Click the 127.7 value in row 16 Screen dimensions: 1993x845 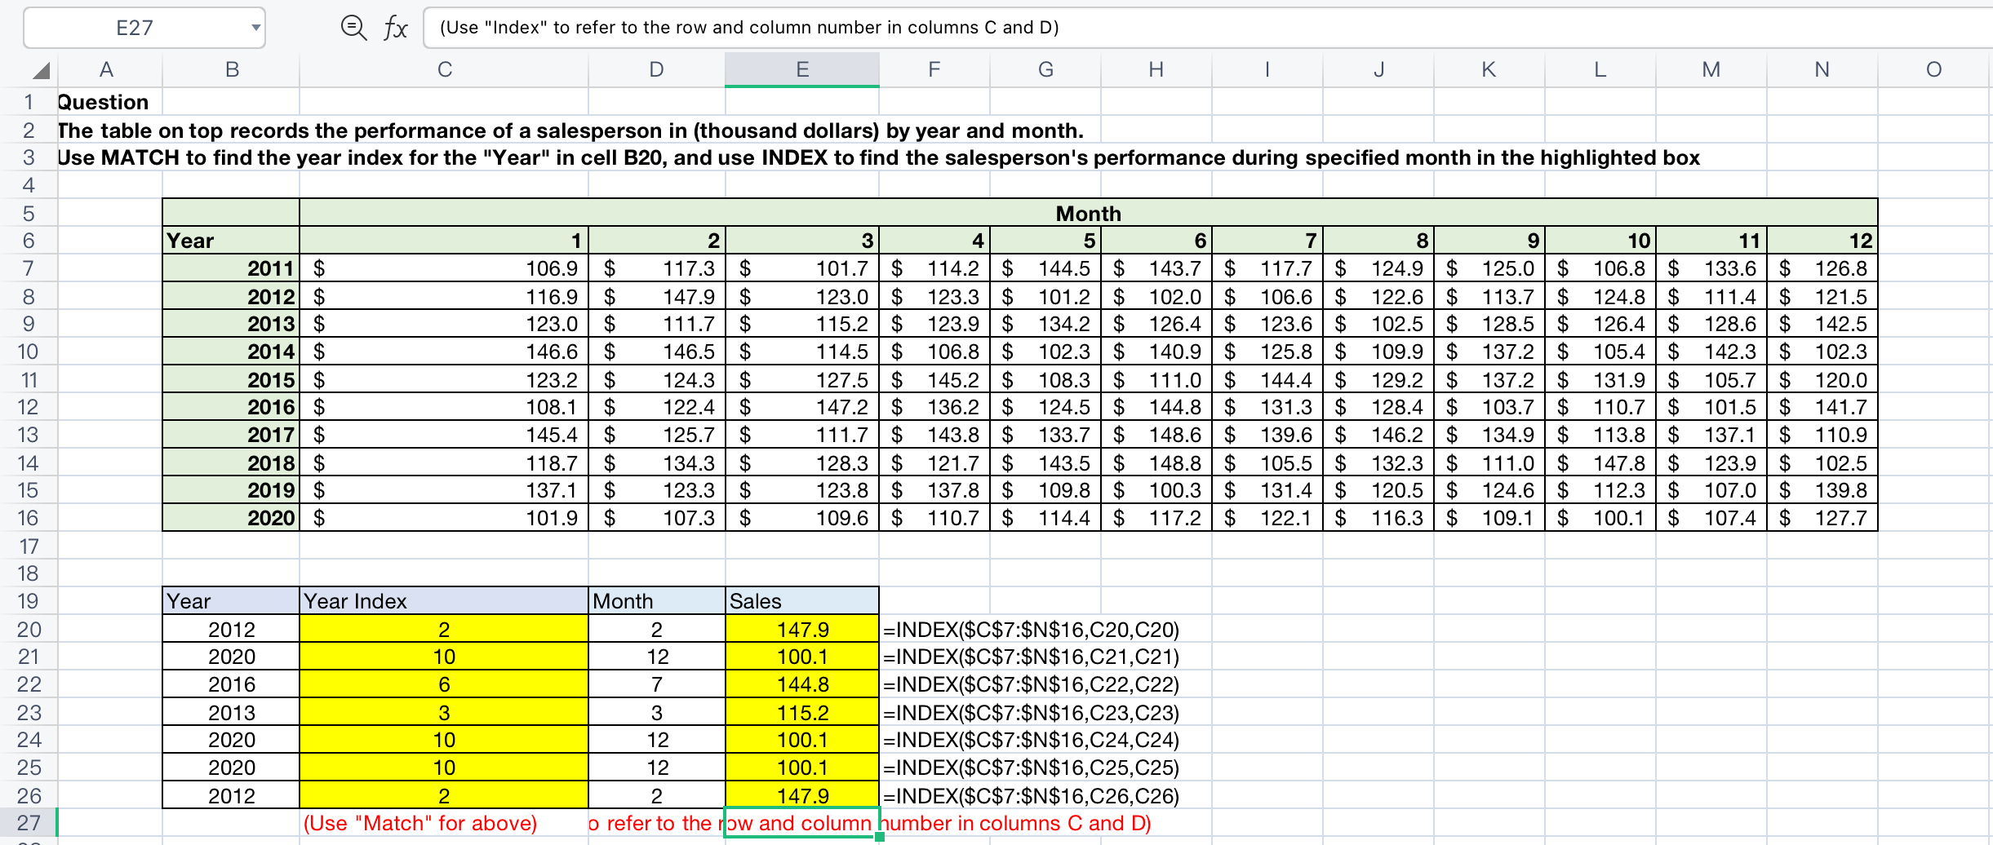click(1822, 518)
